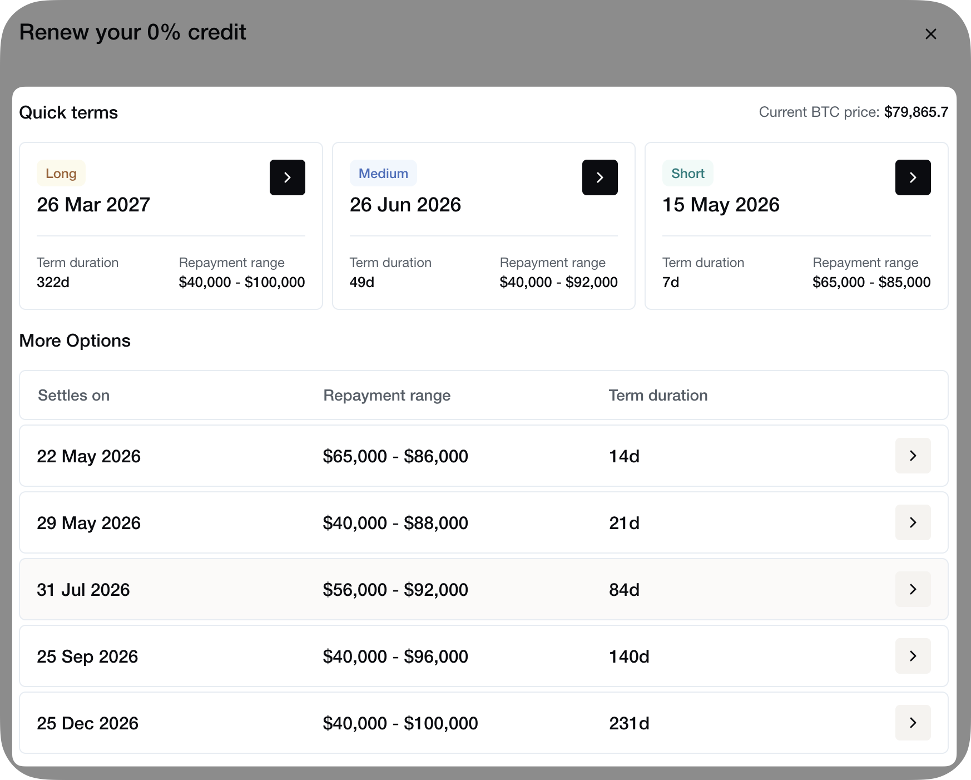
Task: Click the Settles on column header
Action: click(73, 396)
